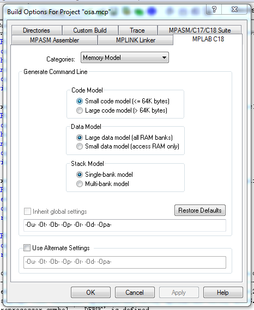Viewport: 254px width, 310px height.
Task: Close the Build Options dialog
Action: 234,9
